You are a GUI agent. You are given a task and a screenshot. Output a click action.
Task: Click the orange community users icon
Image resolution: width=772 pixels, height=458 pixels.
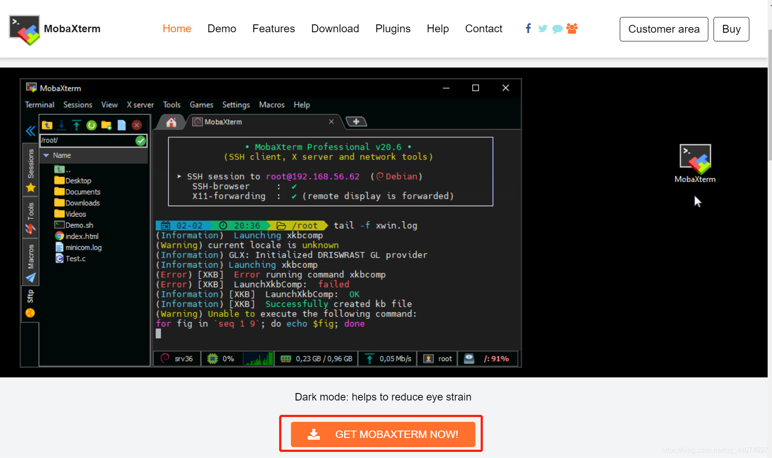pos(572,28)
